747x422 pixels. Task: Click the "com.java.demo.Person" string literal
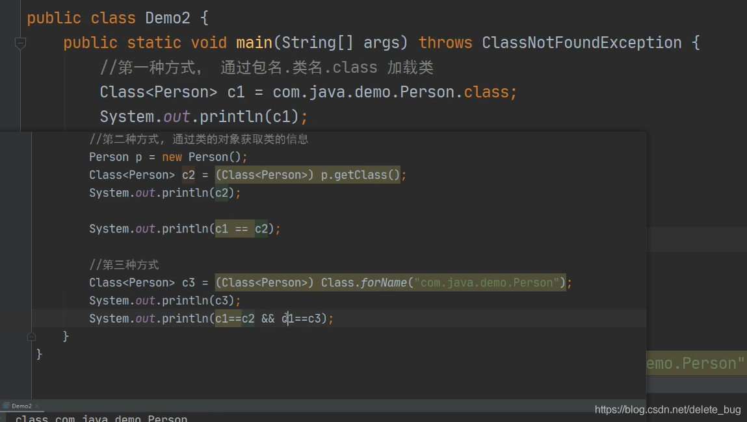pyautogui.click(x=486, y=282)
